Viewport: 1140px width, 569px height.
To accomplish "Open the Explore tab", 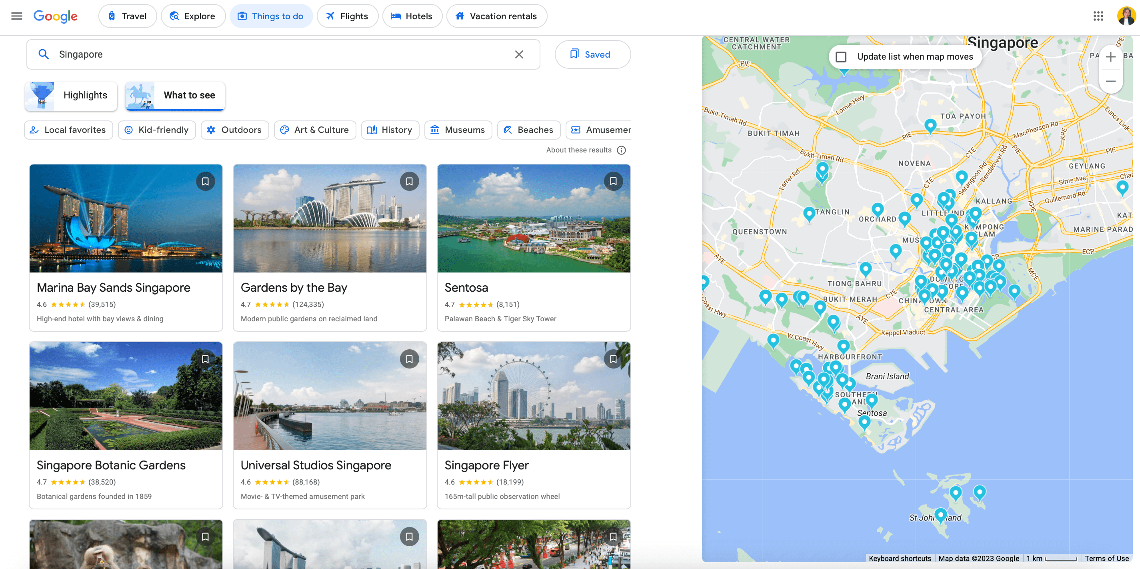I will [193, 16].
